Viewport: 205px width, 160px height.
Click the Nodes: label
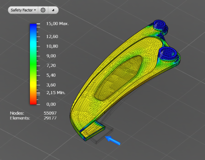pyautogui.click(x=17, y=113)
